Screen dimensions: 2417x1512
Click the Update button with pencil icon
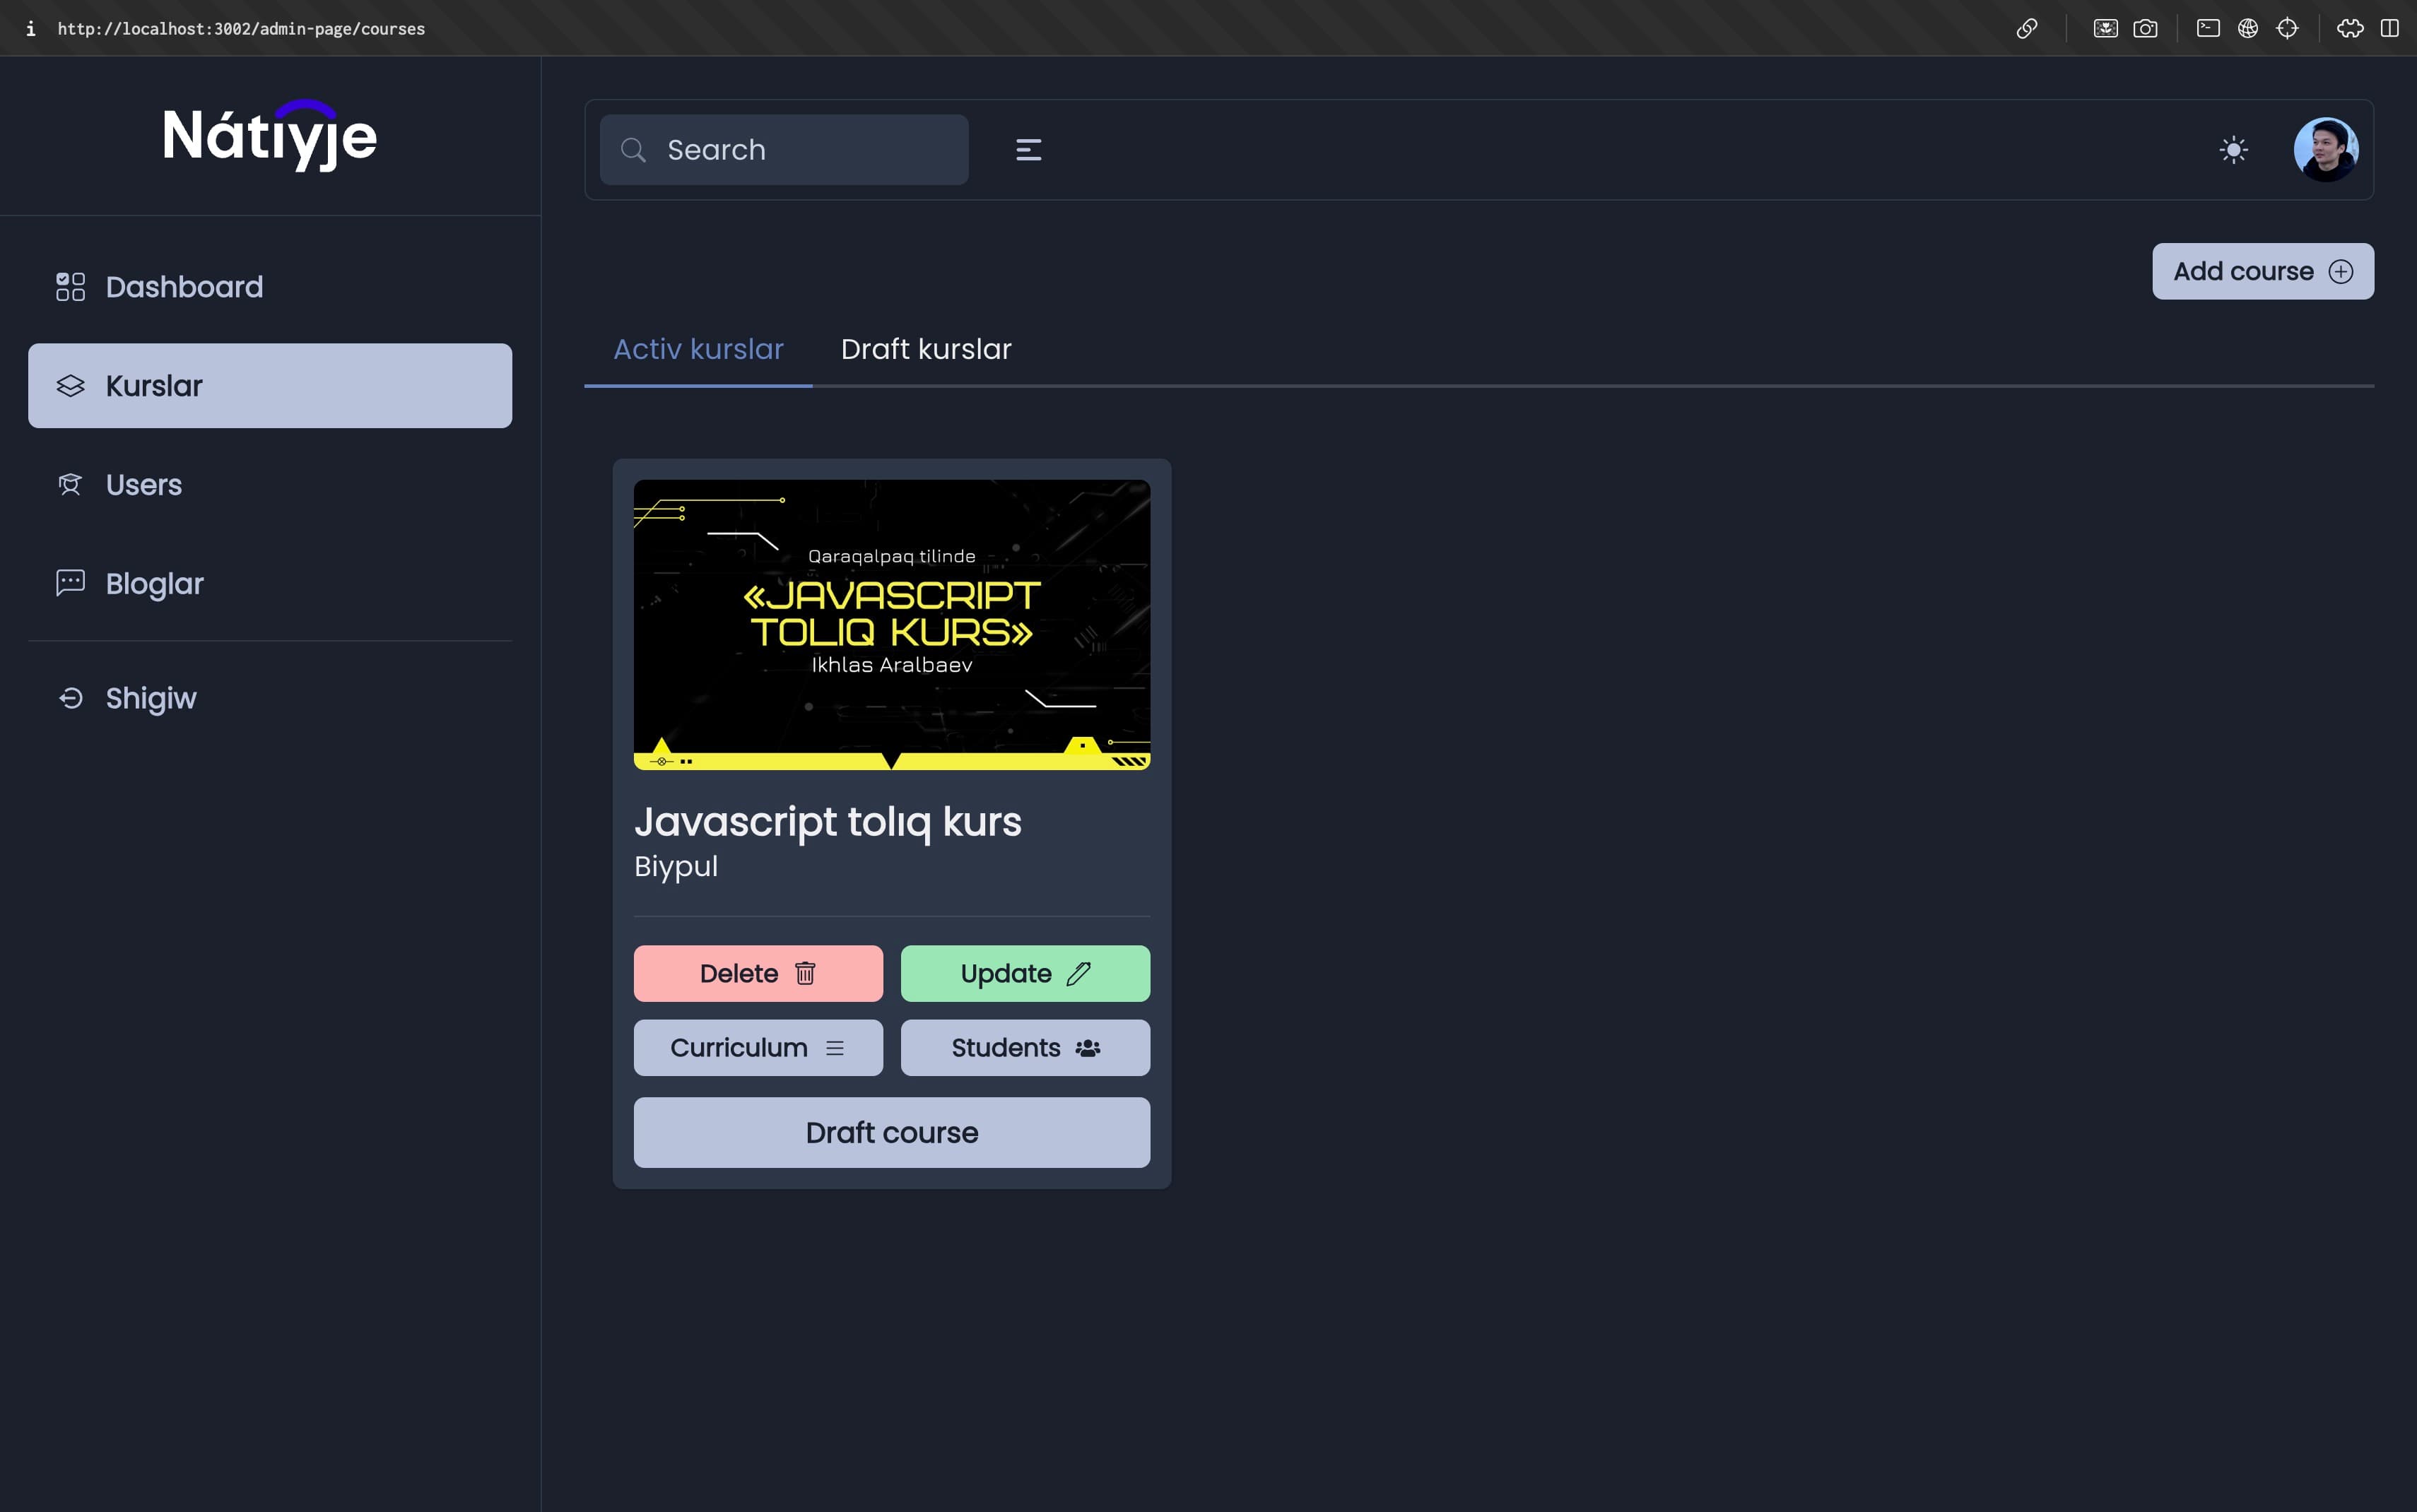click(1024, 972)
